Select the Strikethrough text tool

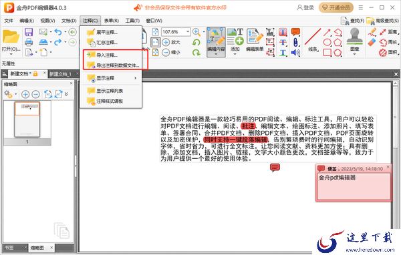coord(283,43)
